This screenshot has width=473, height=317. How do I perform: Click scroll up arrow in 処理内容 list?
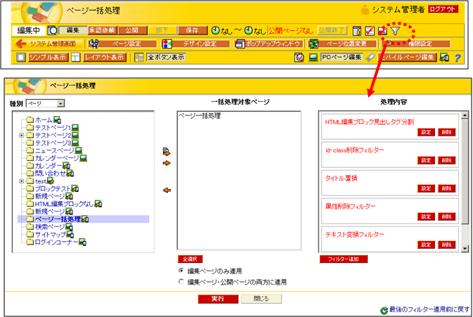[x=465, y=115]
